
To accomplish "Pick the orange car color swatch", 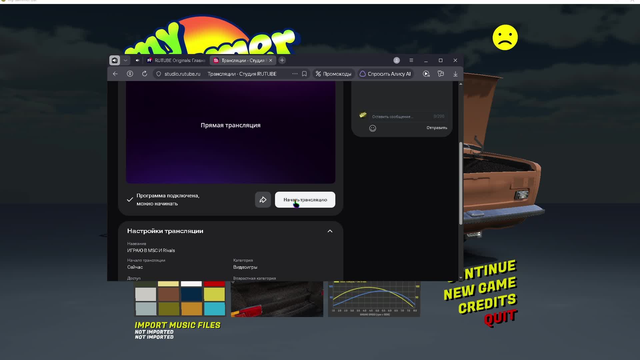I will [x=191, y=309].
